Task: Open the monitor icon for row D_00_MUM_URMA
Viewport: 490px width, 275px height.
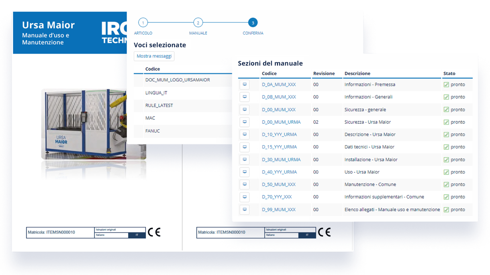Action: tap(245, 122)
